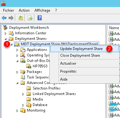Image resolution: width=120 pixels, height=118 pixels.
Task: Collapse the MDT Deployment Share node
Action: pos(11,44)
